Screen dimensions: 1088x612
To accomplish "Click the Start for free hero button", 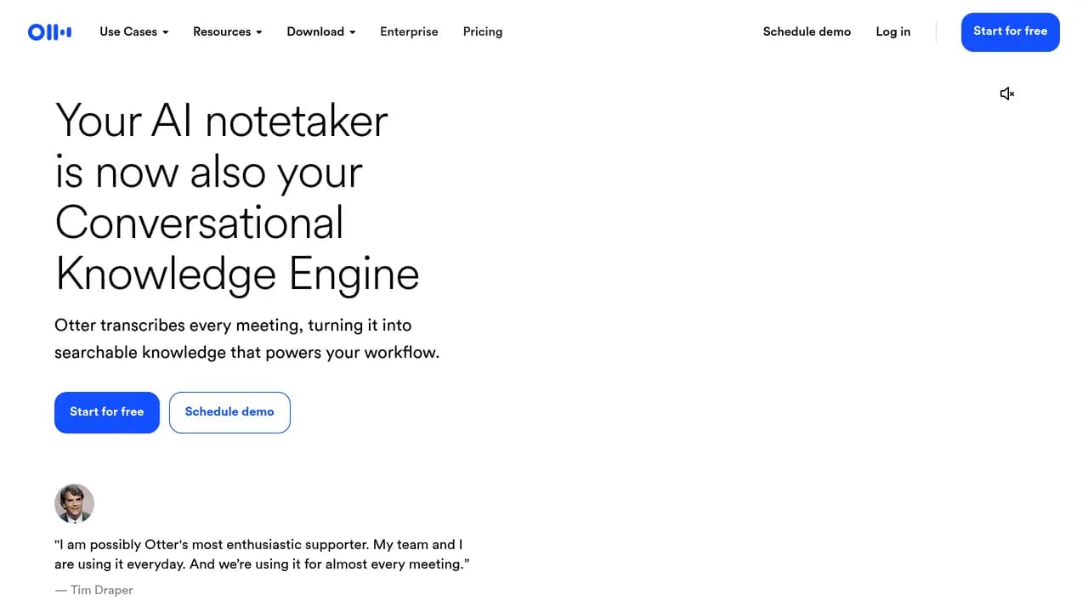I will coord(107,412).
